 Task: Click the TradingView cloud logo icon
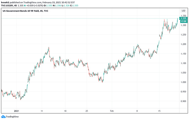[x=3, y=117]
